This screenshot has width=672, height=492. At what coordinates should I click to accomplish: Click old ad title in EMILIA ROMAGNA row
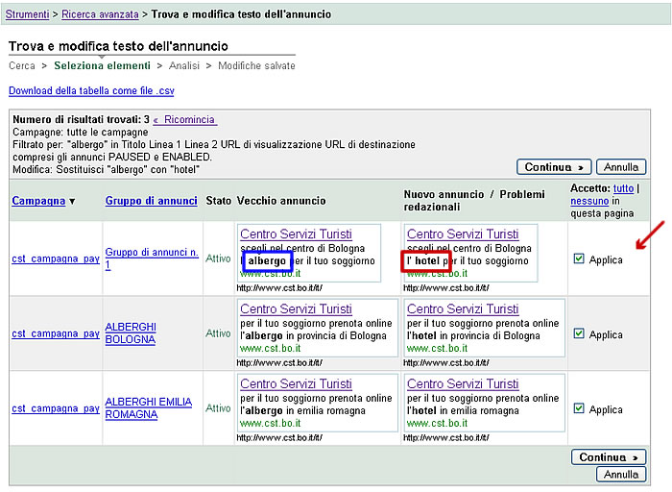(x=296, y=384)
